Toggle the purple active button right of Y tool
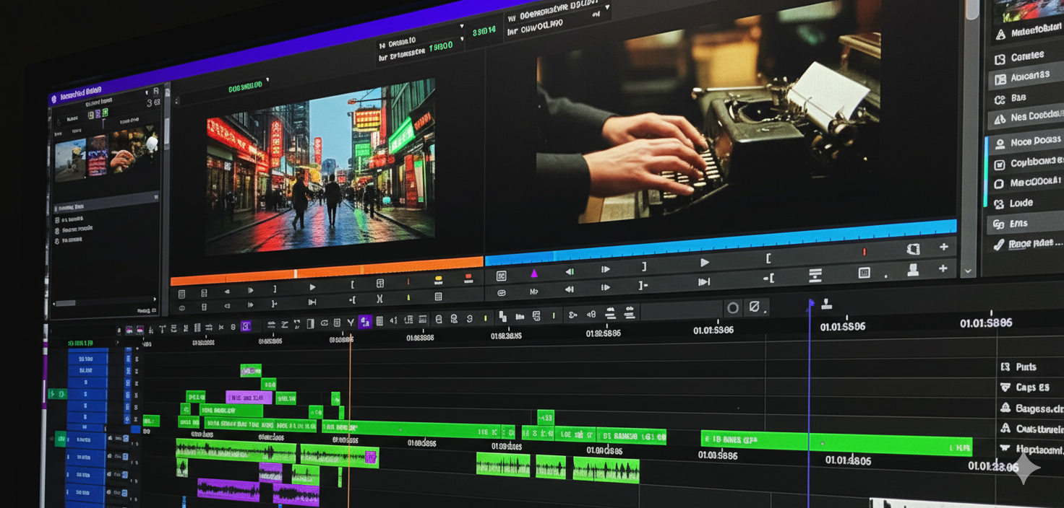Image resolution: width=1064 pixels, height=508 pixels. 365,322
